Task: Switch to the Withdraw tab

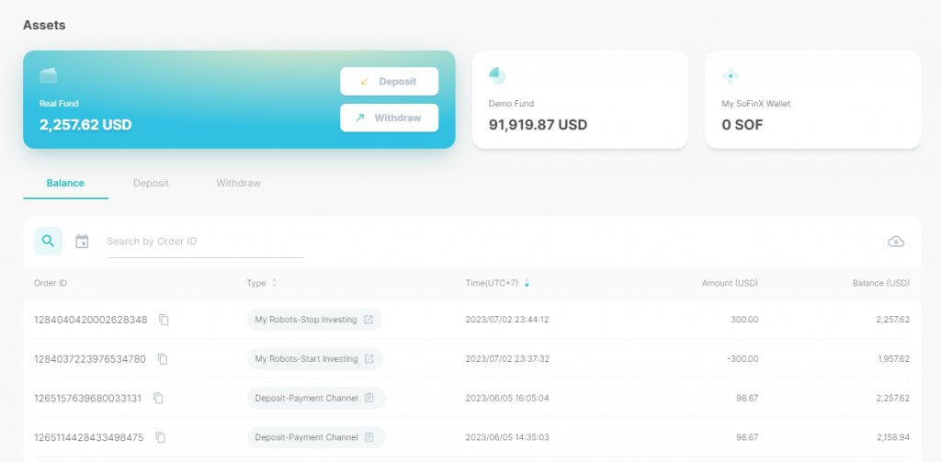Action: point(239,183)
